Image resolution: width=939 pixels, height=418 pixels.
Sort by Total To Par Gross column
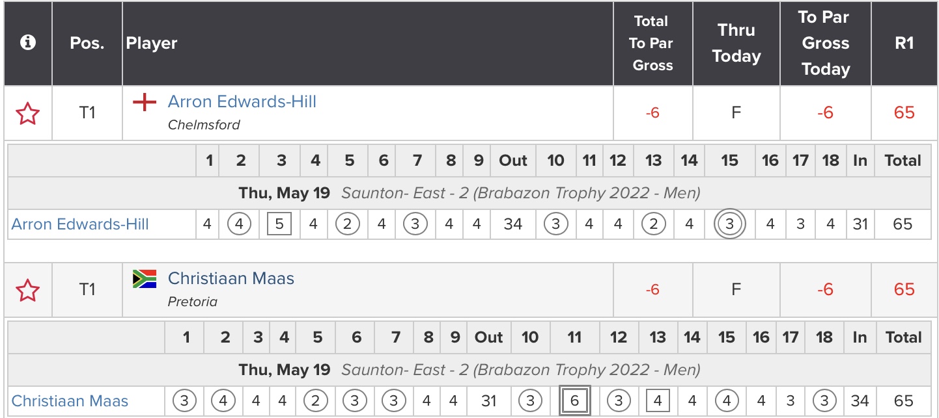[652, 44]
